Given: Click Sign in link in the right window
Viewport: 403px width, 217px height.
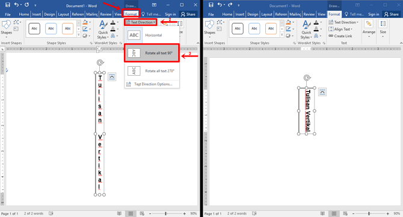Looking at the screenshot, I should tap(374, 14).
